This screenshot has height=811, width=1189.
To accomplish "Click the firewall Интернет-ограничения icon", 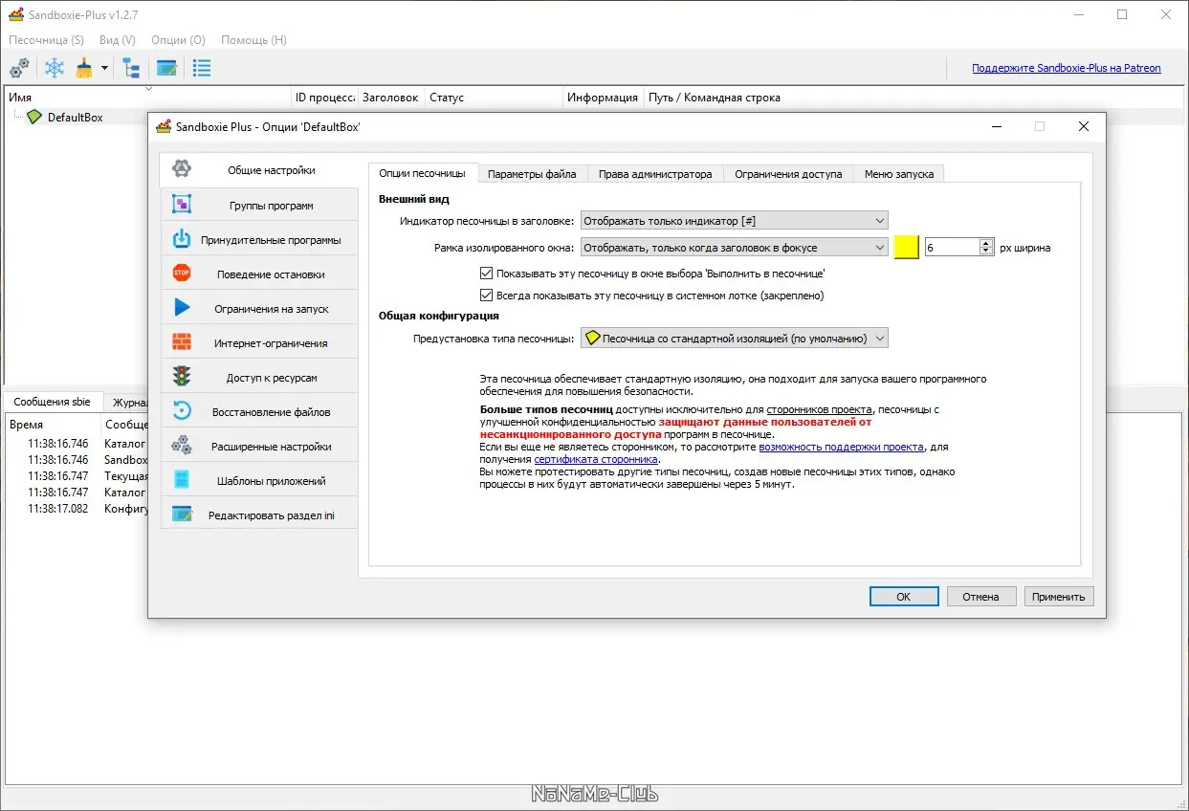I will pyautogui.click(x=182, y=342).
